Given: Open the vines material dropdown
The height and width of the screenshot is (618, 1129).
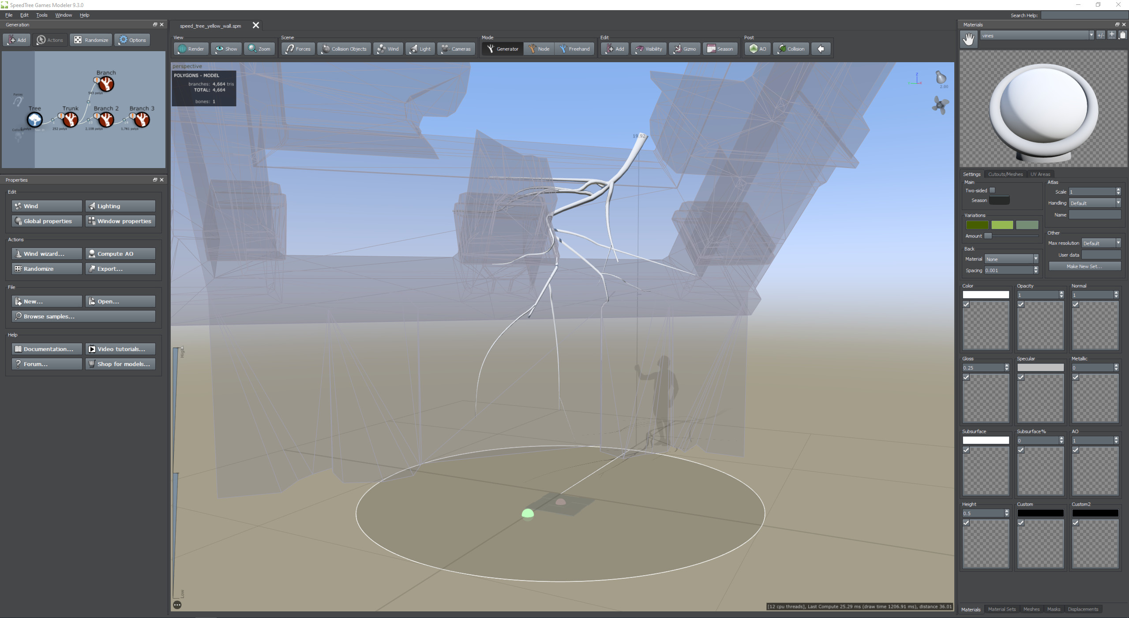Looking at the screenshot, I should 1091,35.
